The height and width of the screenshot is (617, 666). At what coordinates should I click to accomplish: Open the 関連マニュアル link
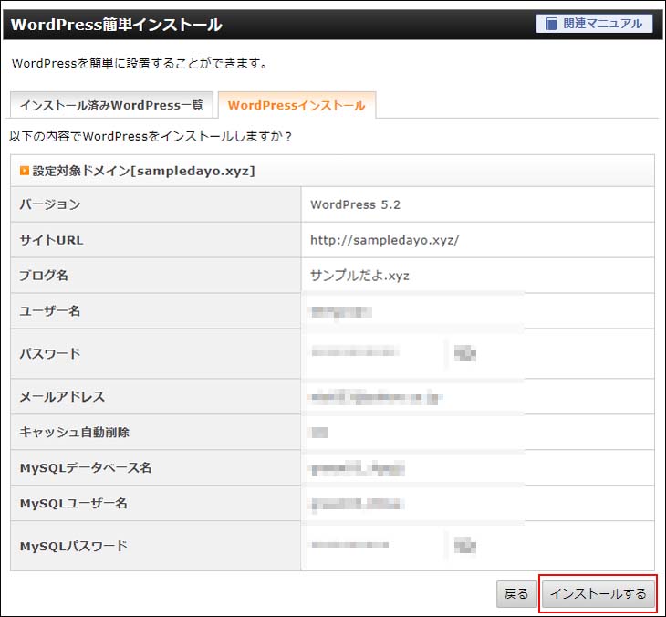click(x=595, y=24)
